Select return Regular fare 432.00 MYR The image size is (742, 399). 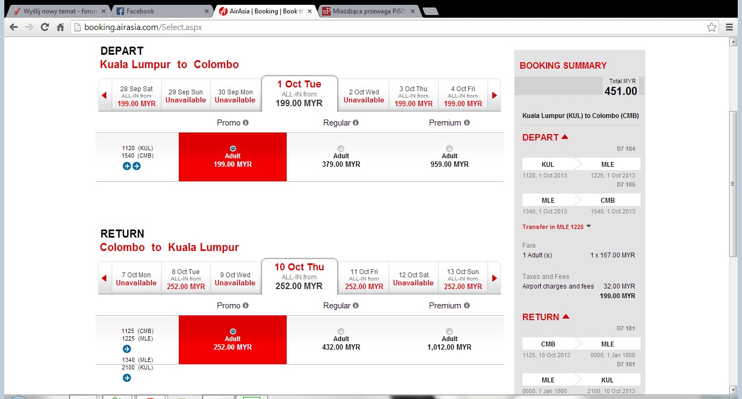(x=341, y=331)
